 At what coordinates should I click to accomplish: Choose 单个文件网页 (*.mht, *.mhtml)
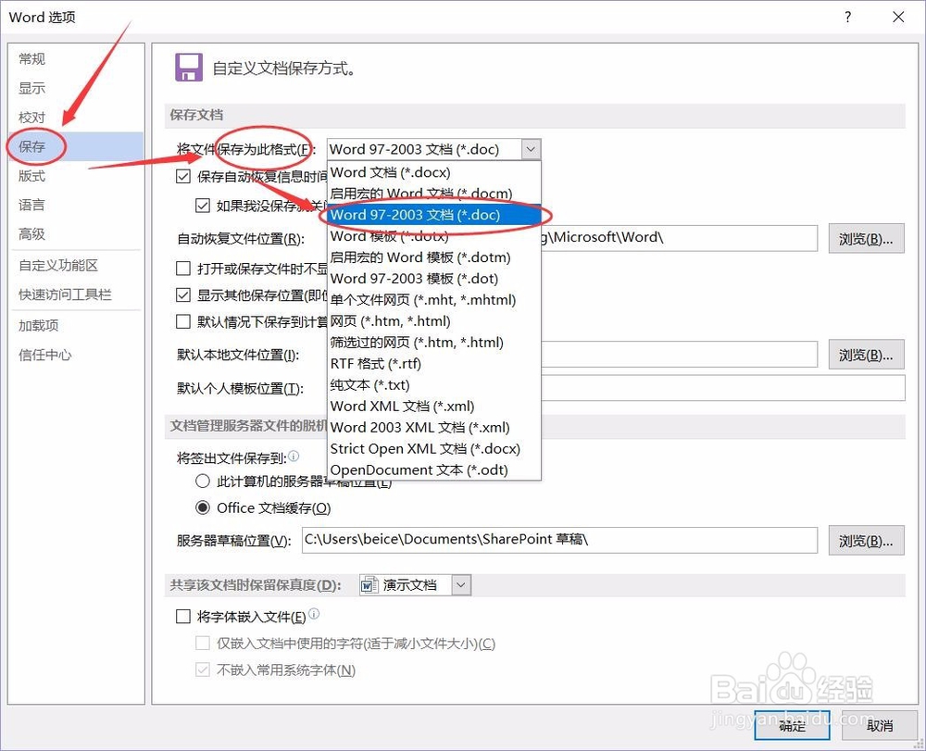pyautogui.click(x=434, y=300)
